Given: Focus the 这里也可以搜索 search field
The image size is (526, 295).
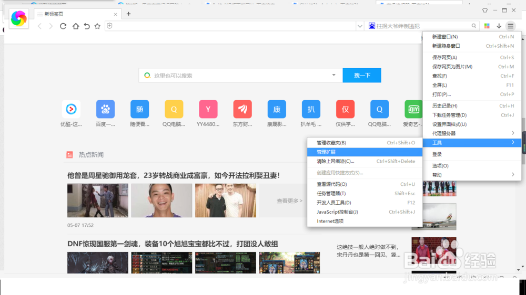Looking at the screenshot, I should [240, 76].
